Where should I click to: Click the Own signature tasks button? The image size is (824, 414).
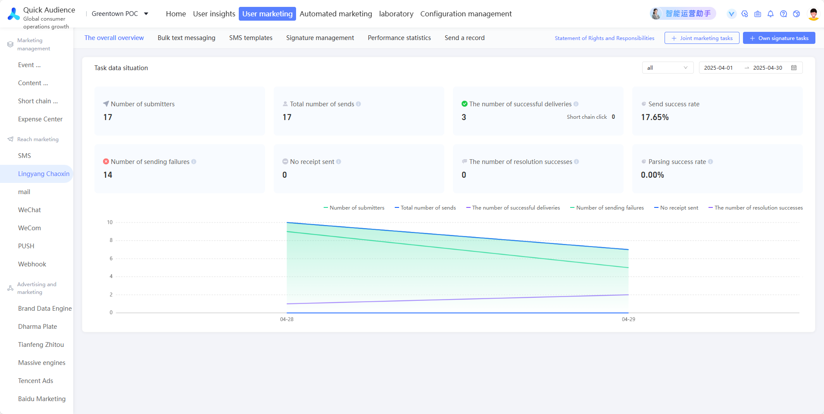[x=779, y=38]
